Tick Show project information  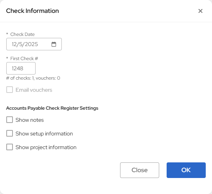click(x=10, y=147)
